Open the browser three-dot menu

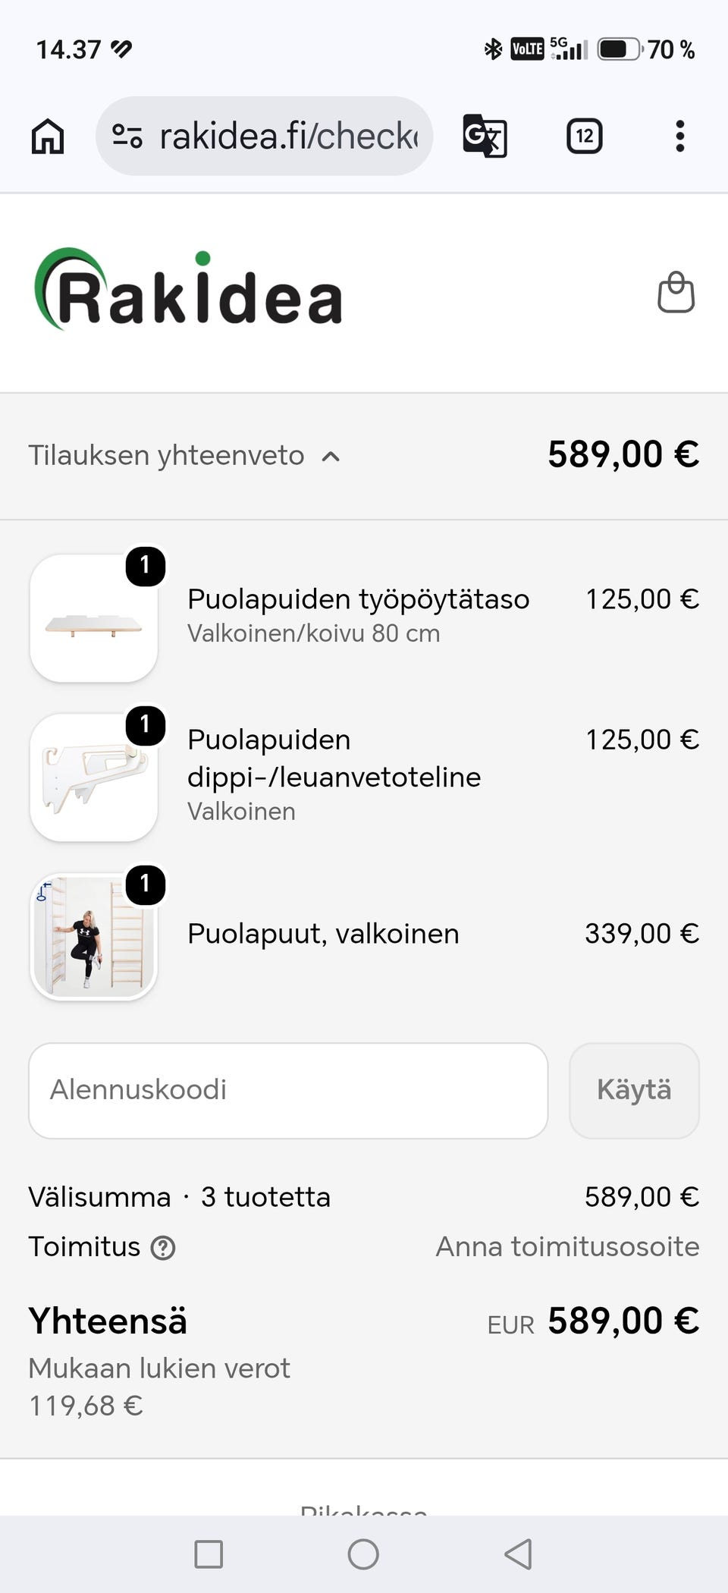(679, 137)
